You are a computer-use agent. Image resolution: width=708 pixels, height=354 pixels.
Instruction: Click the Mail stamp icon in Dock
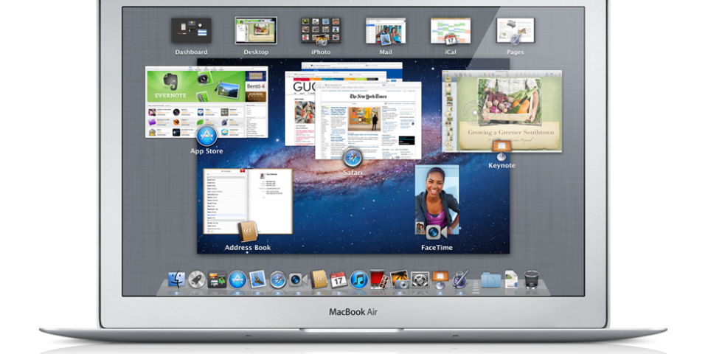[x=257, y=280]
